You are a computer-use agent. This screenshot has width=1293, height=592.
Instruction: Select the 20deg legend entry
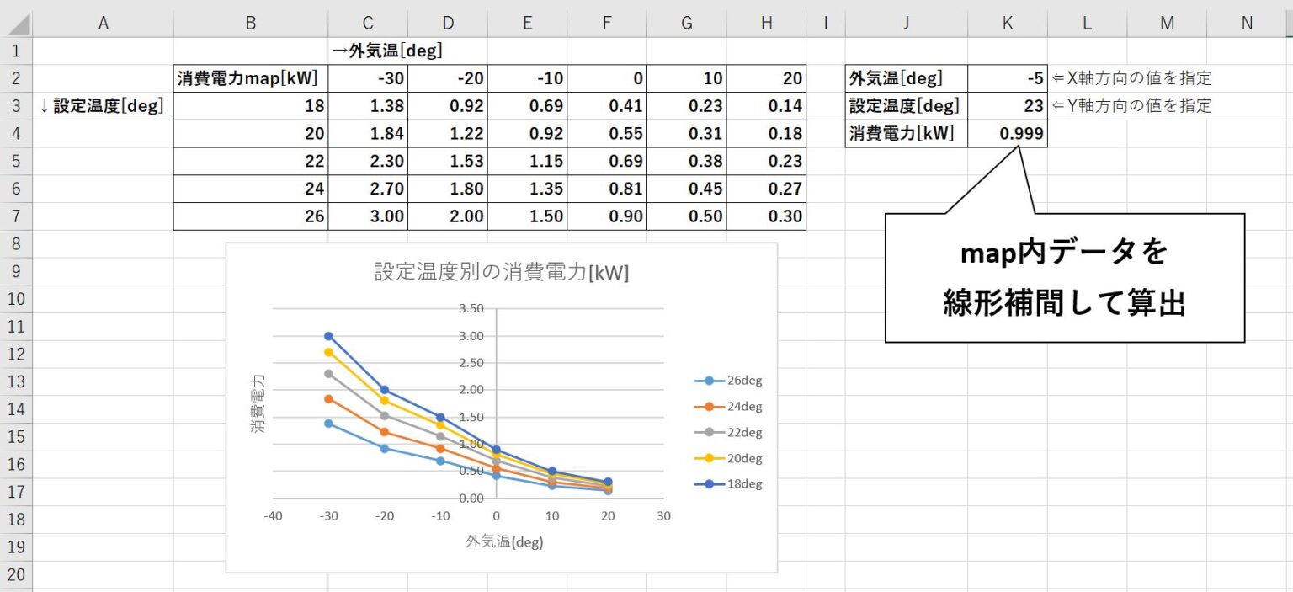728,459
